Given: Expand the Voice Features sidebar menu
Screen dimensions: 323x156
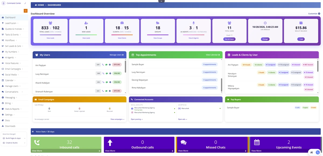Looking at the screenshot, I should pos(14,63).
